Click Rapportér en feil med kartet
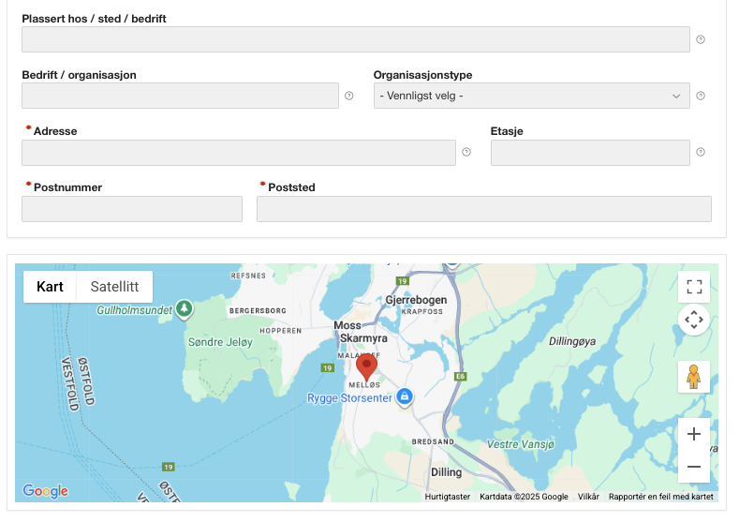 click(x=660, y=497)
